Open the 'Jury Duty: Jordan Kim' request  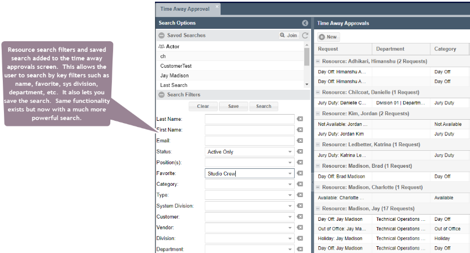click(x=341, y=134)
